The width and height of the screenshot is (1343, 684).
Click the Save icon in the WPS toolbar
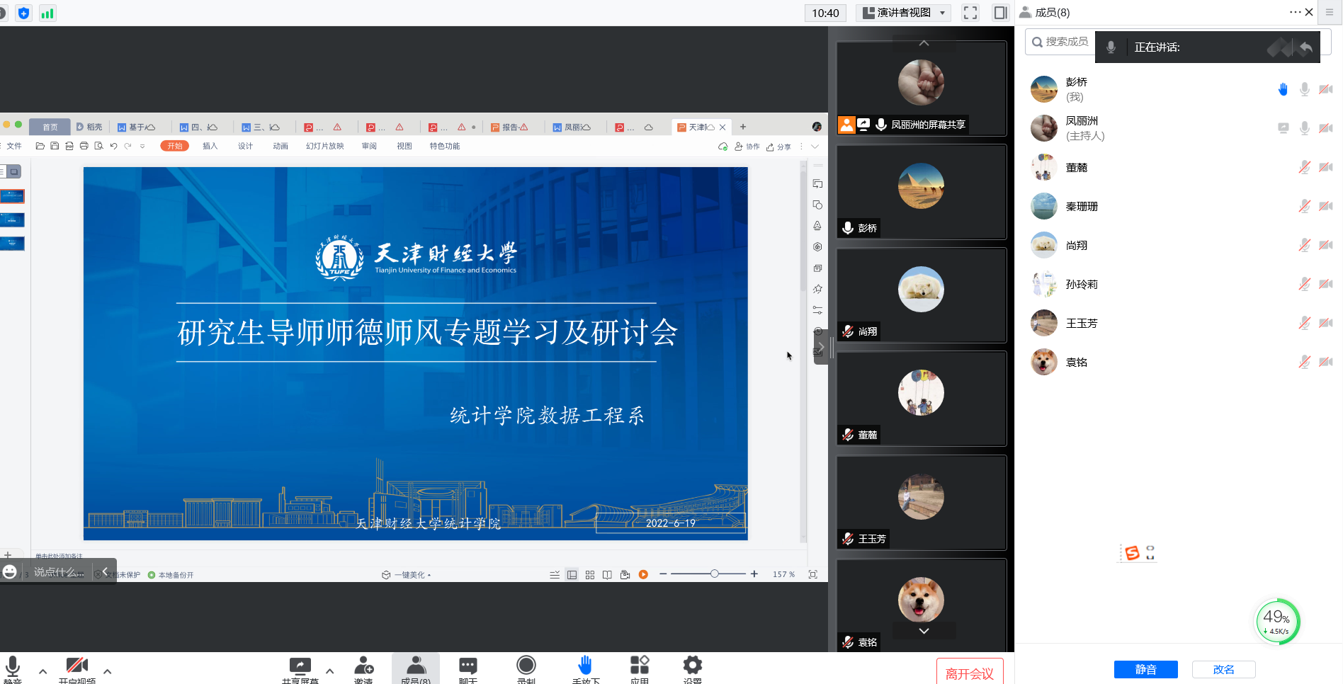pyautogui.click(x=55, y=146)
